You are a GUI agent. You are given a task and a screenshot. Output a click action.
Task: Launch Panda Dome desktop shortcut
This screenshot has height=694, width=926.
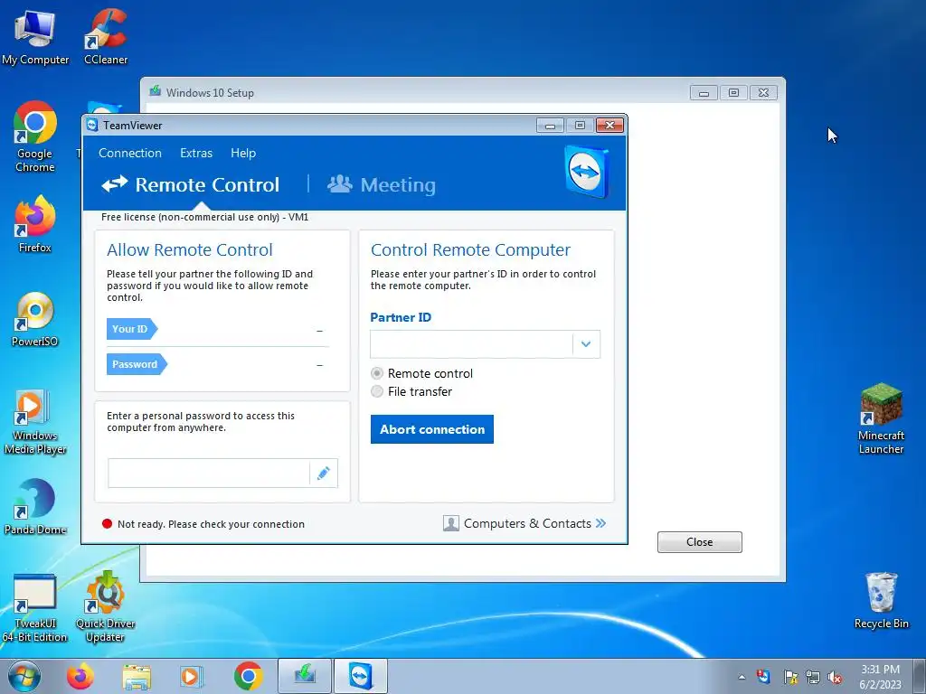(x=35, y=506)
